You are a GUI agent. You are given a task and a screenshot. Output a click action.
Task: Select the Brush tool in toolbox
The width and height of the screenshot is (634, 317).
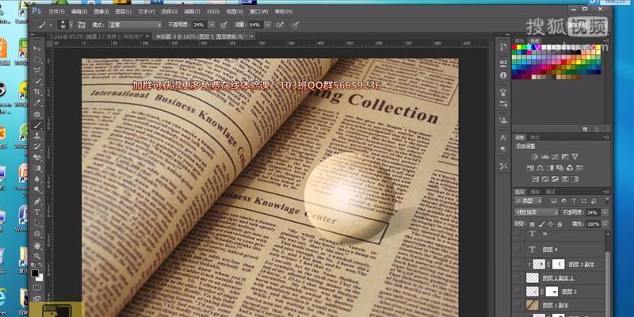(x=37, y=125)
